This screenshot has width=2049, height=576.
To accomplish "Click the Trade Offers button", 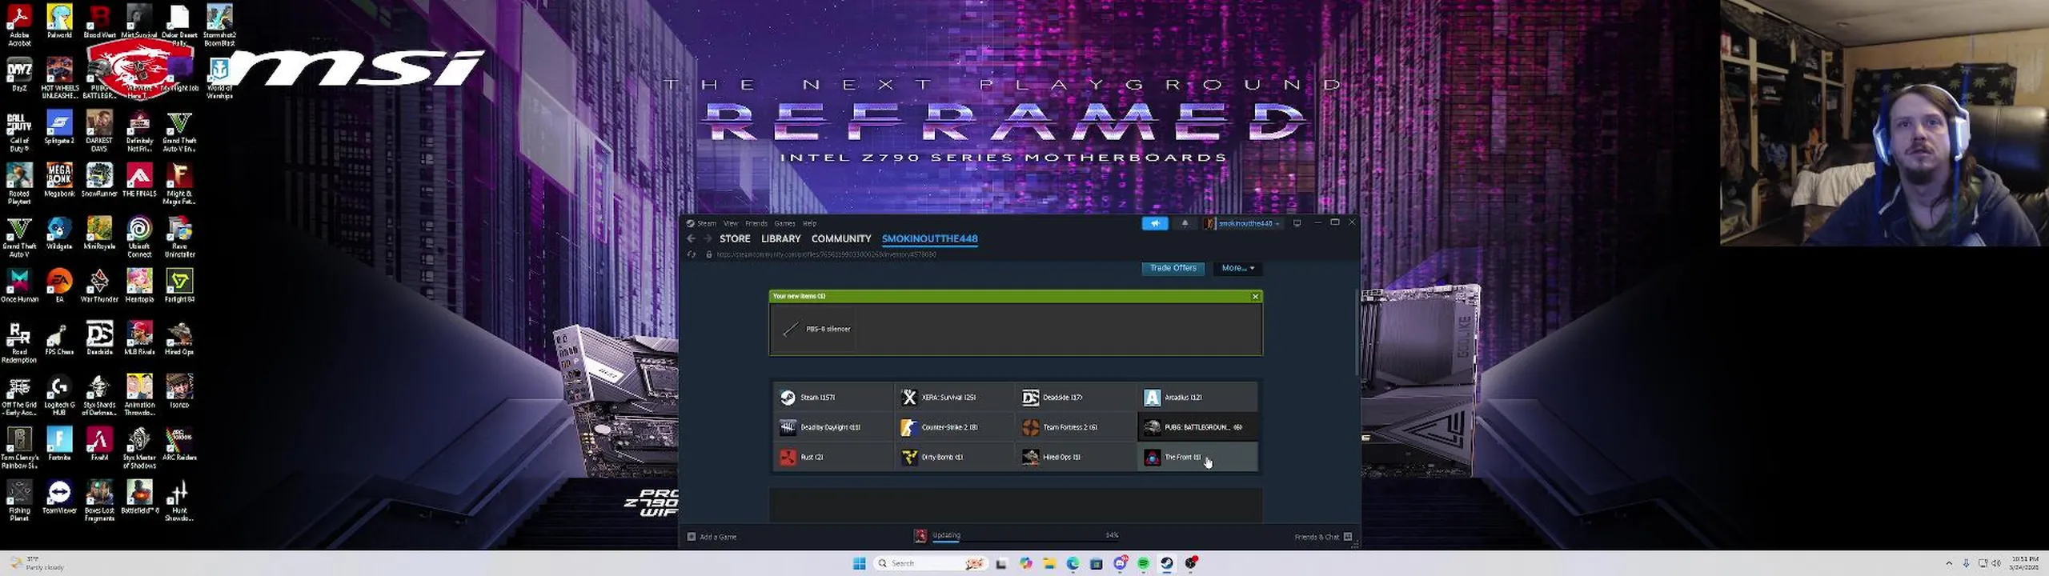I will pos(1173,268).
